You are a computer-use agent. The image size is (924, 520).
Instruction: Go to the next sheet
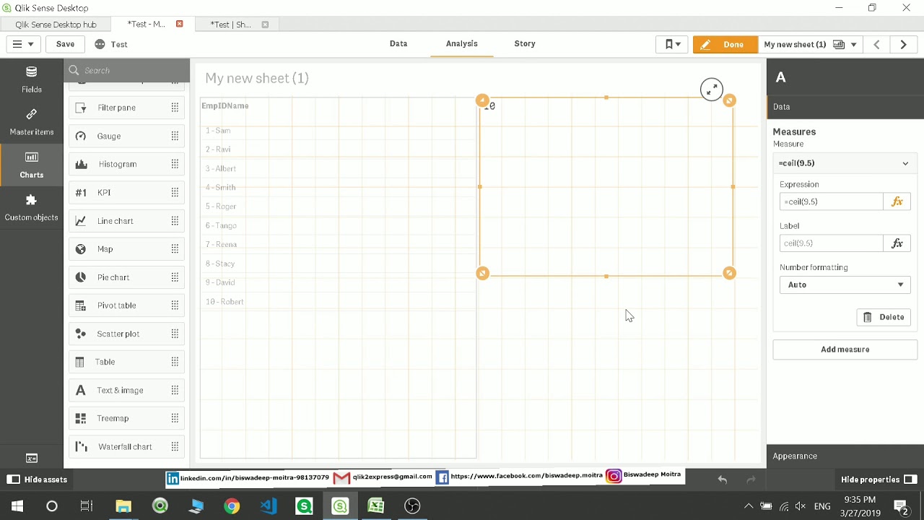point(903,44)
